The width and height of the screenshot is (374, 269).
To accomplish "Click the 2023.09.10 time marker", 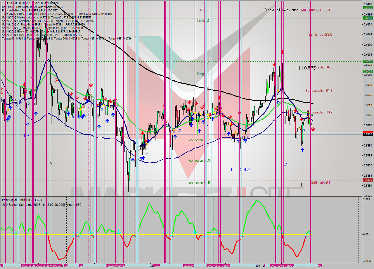I will (116, 266).
